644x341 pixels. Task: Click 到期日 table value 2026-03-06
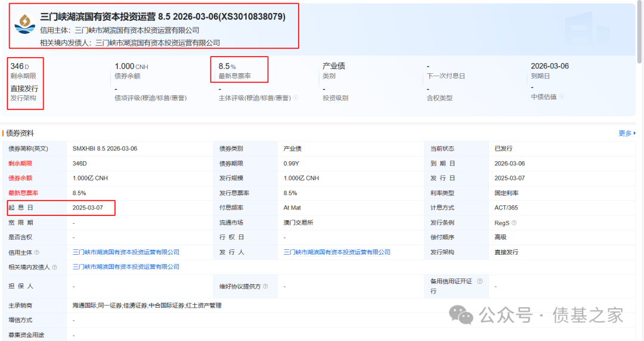click(x=510, y=164)
